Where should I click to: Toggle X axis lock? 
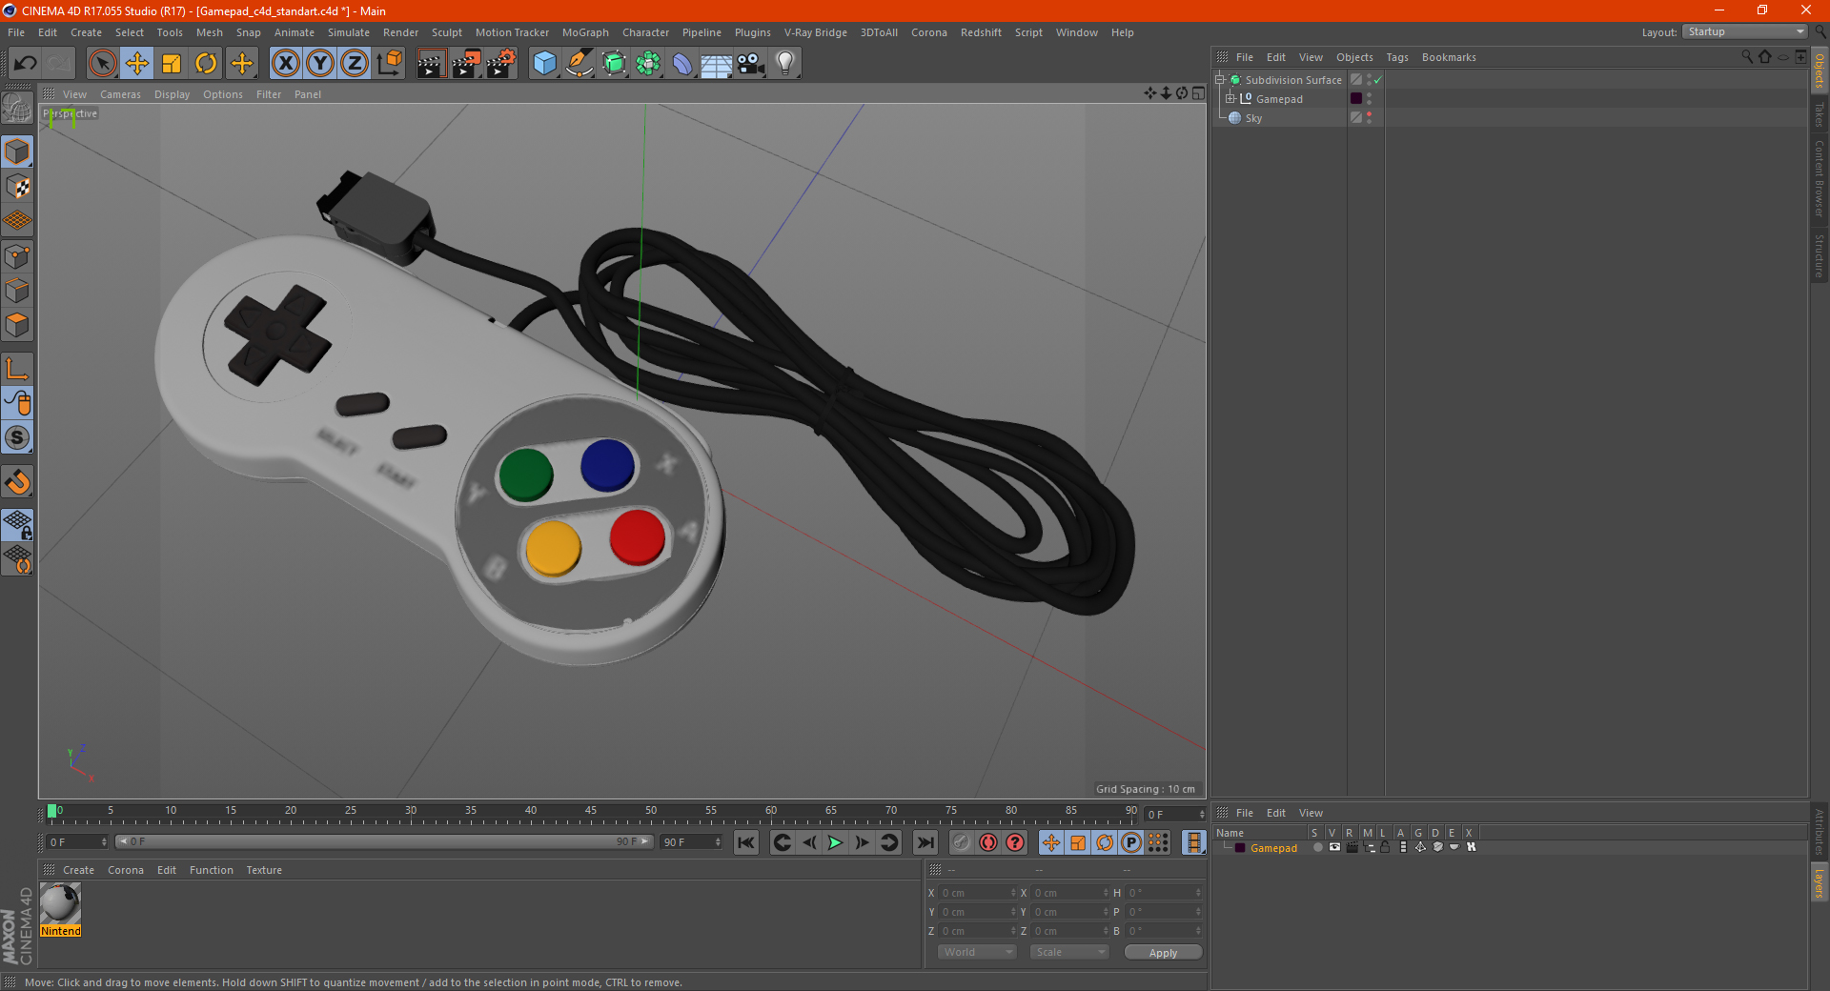click(285, 64)
